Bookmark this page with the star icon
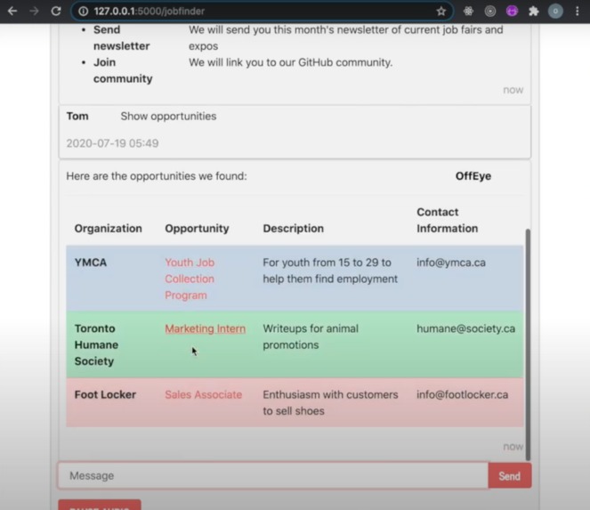This screenshot has height=510, width=590. 441,12
